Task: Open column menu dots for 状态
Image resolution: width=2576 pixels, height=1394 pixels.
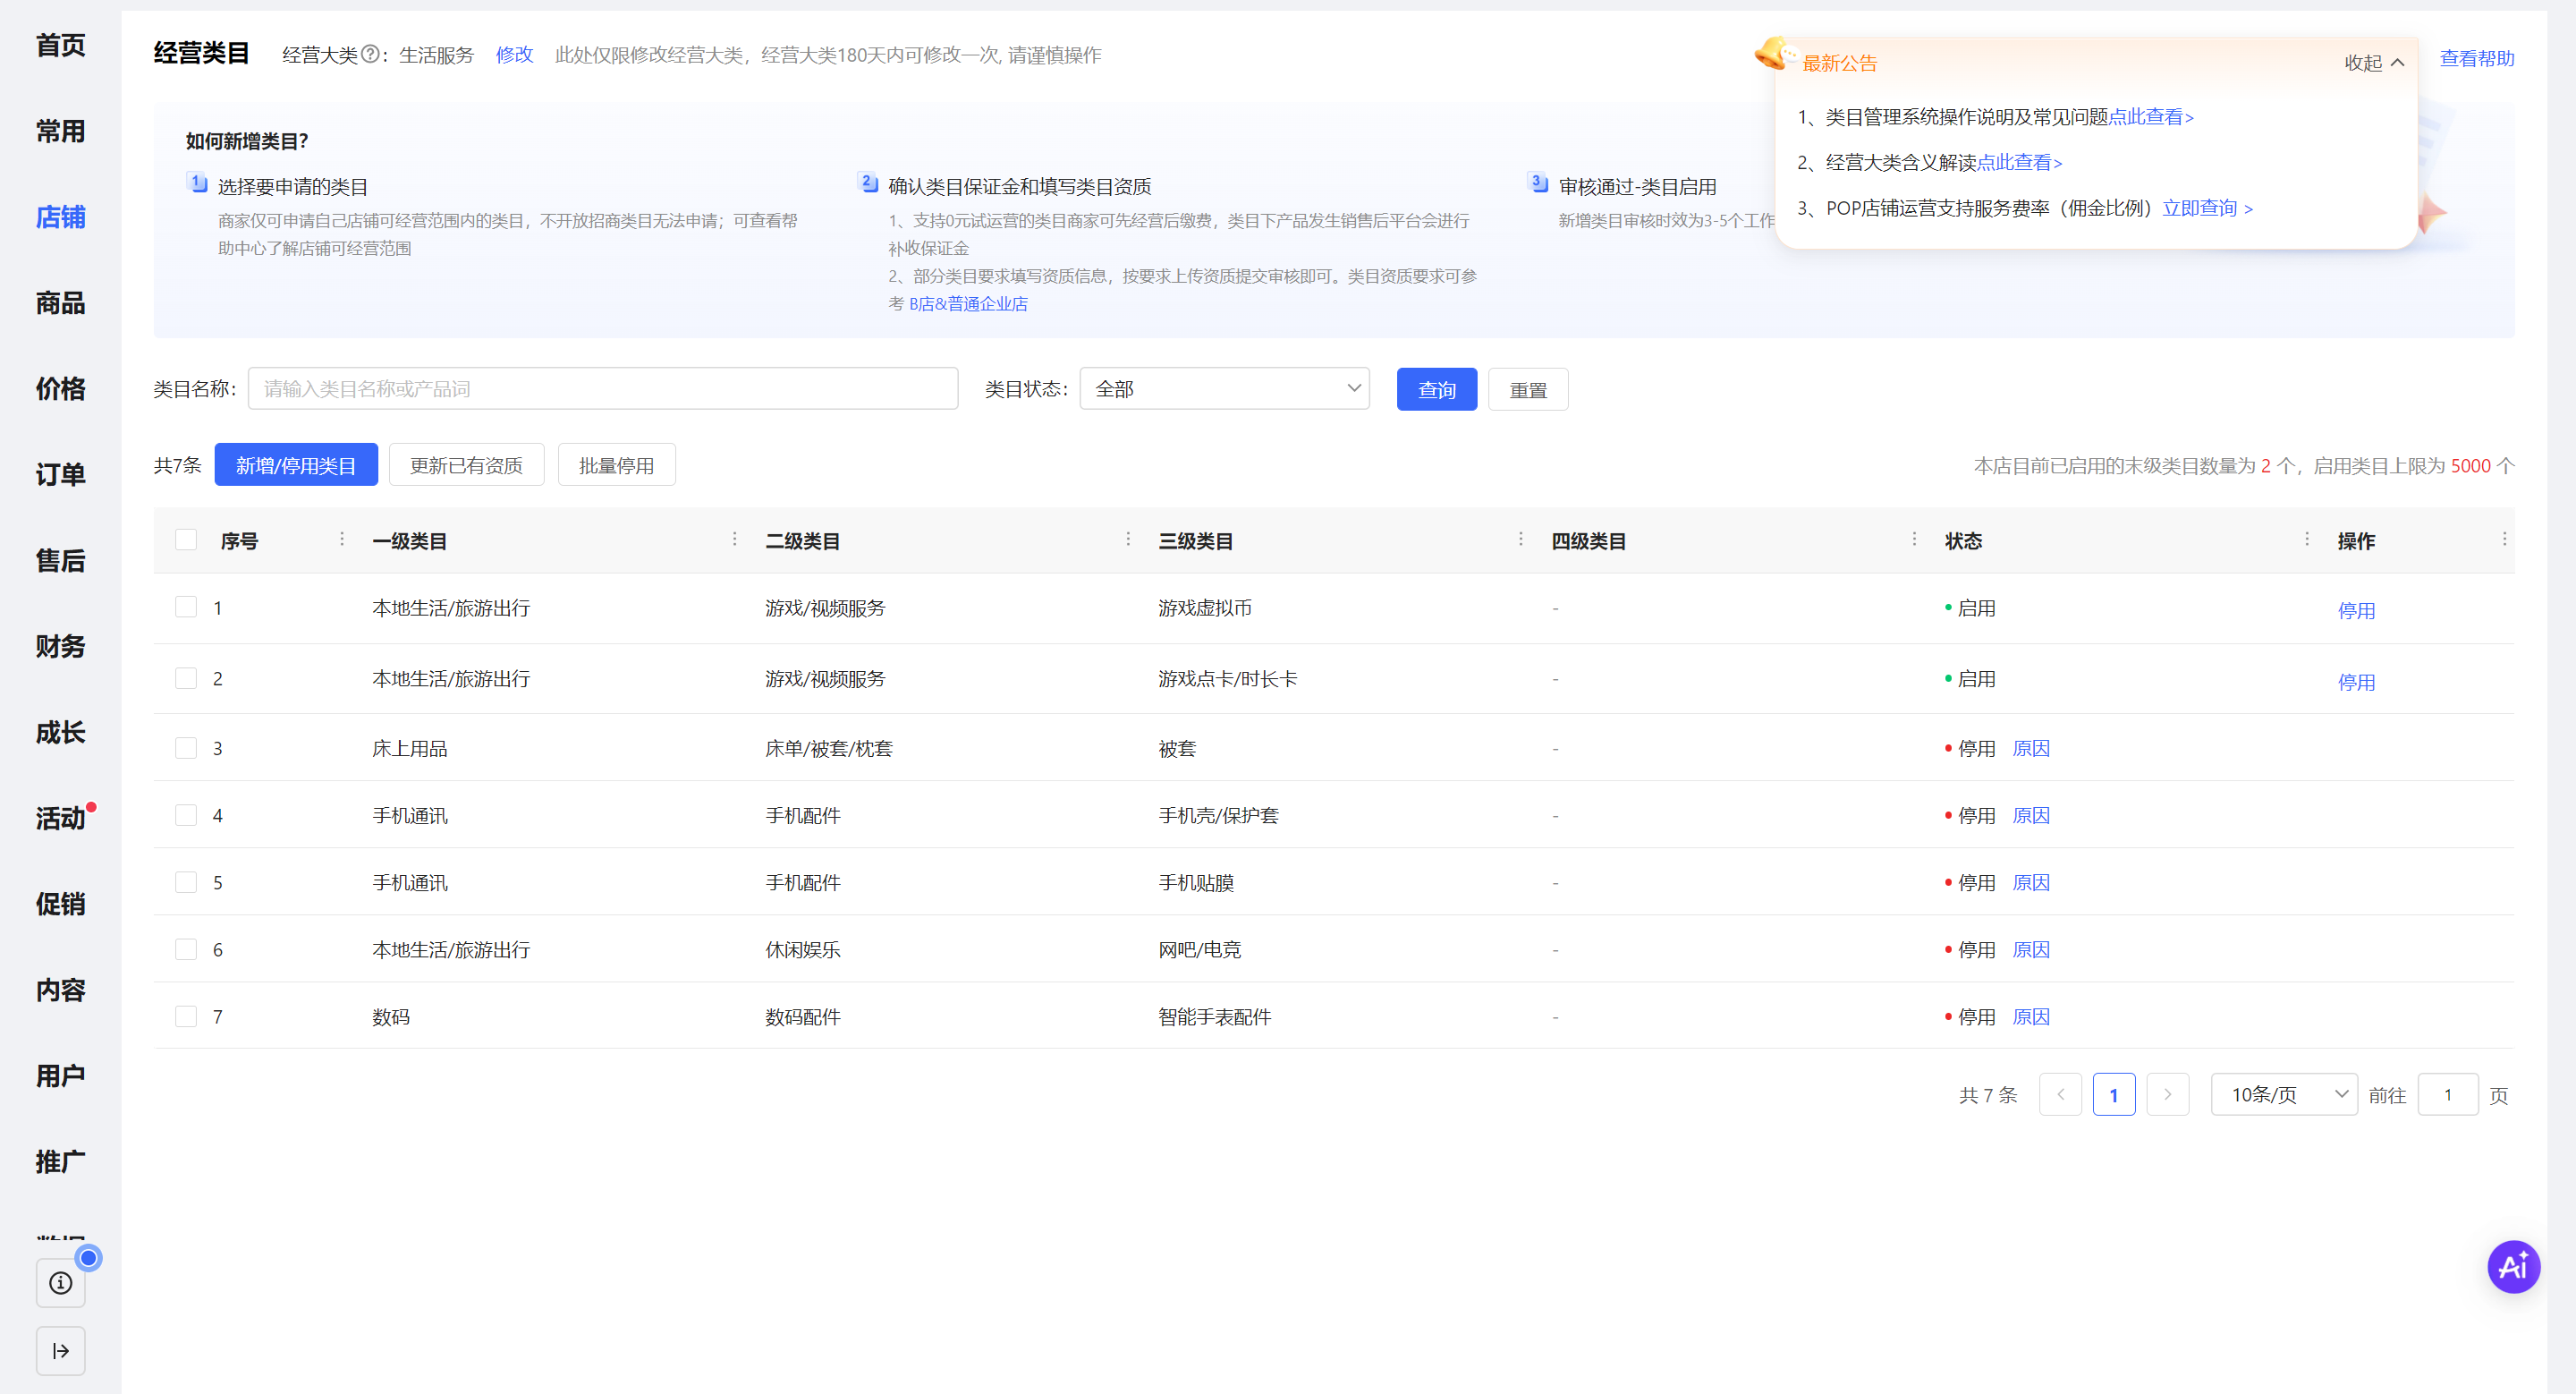Action: tap(2307, 539)
